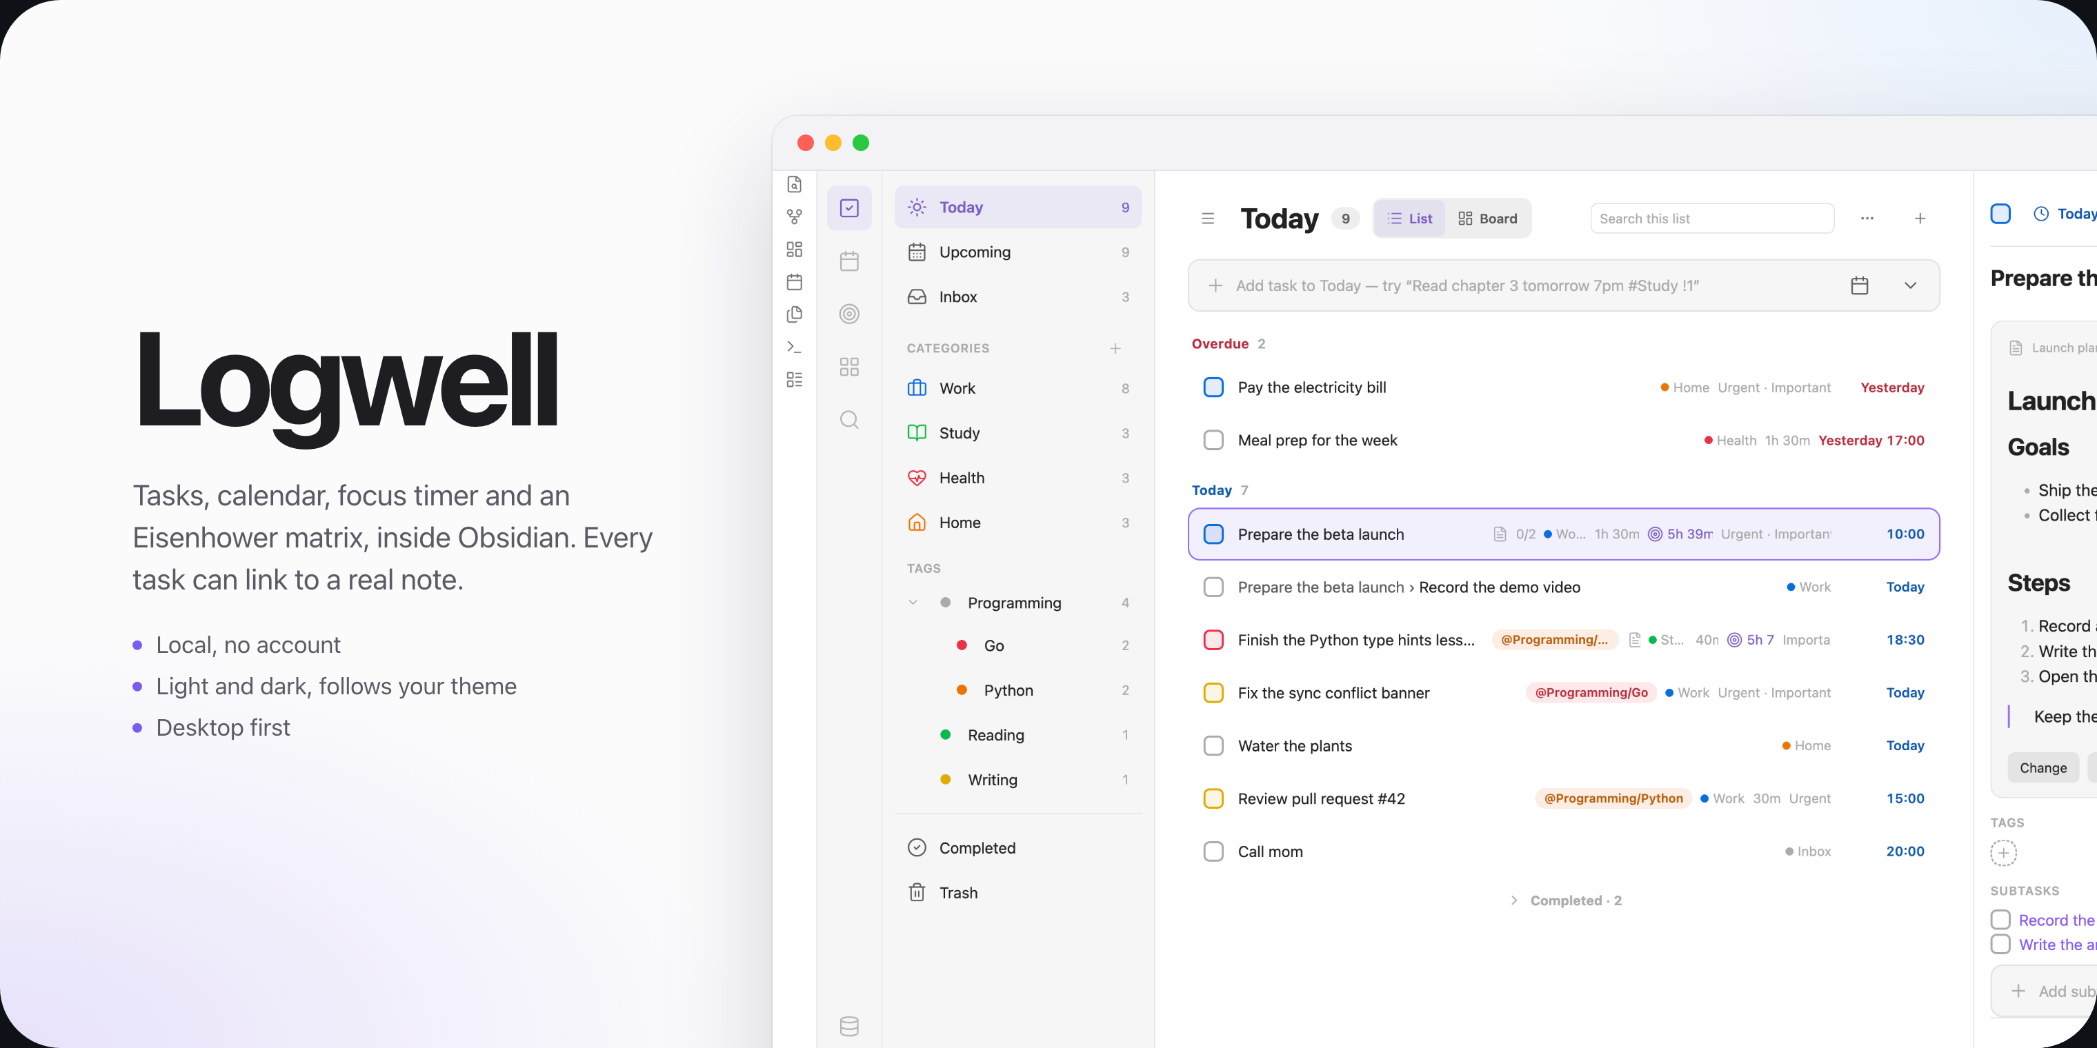Viewport: 2097px width, 1048px height.
Task: Select green dot Reading tag
Action: 1017,735
